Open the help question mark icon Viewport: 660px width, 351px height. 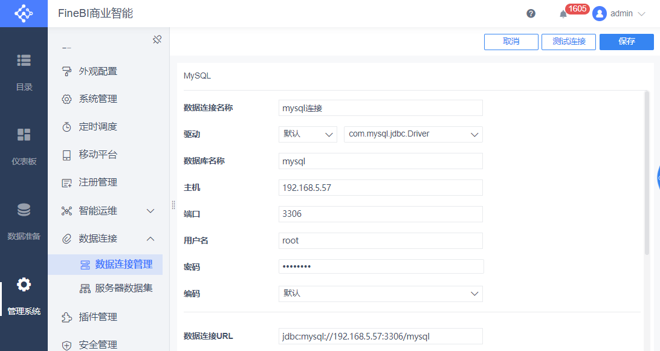click(531, 13)
